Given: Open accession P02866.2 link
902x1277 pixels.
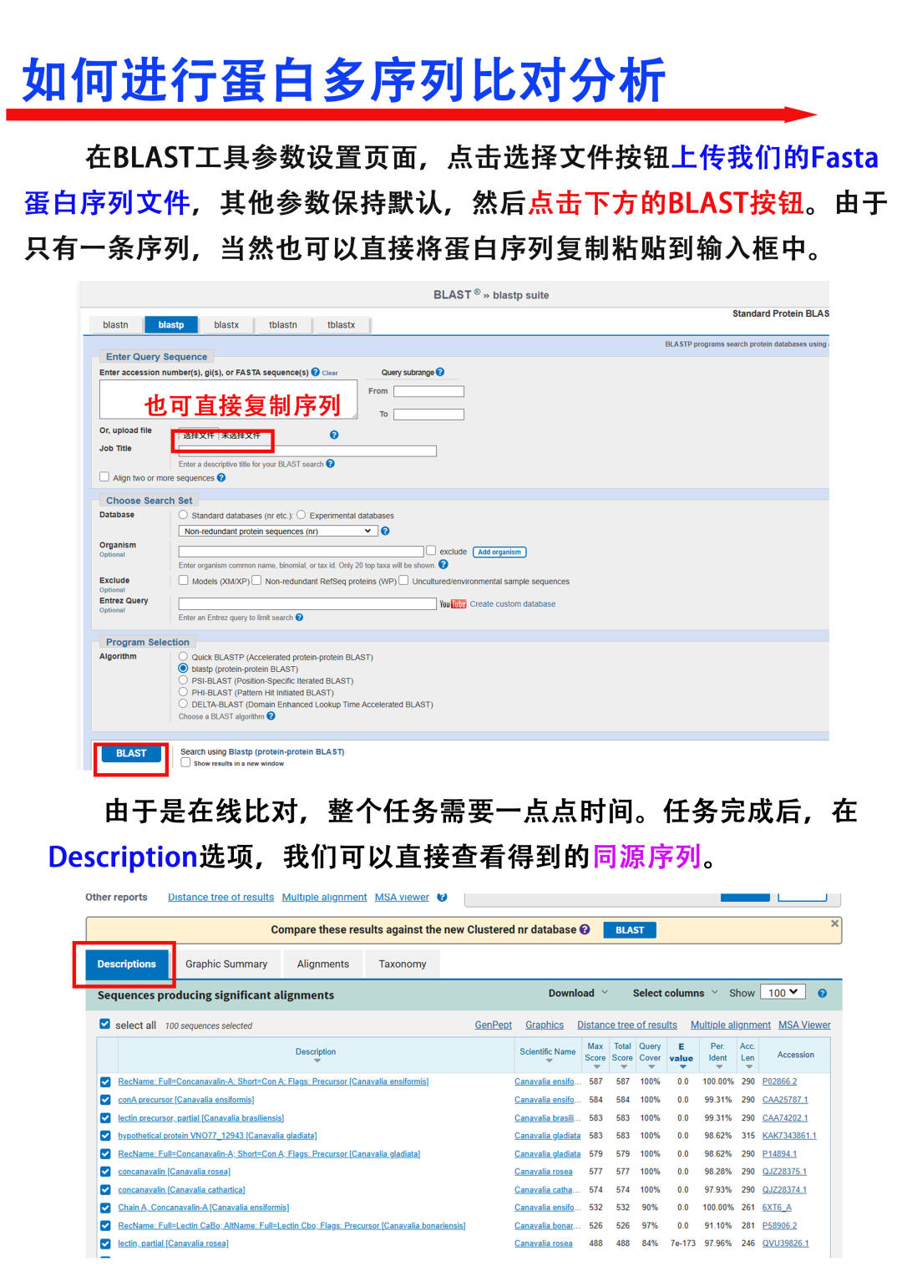Looking at the screenshot, I should click(x=779, y=1081).
